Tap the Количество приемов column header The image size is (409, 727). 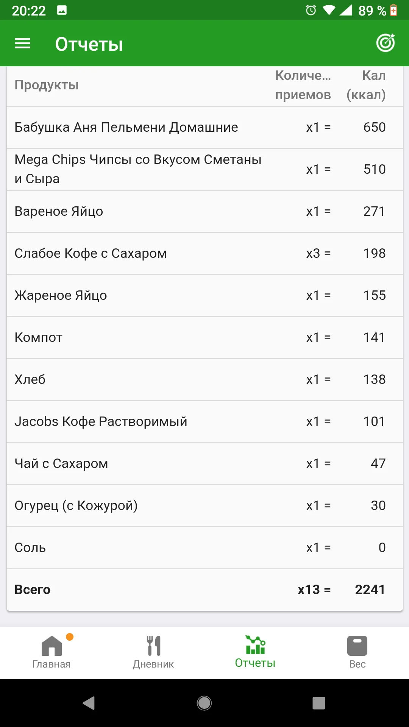pyautogui.click(x=303, y=85)
